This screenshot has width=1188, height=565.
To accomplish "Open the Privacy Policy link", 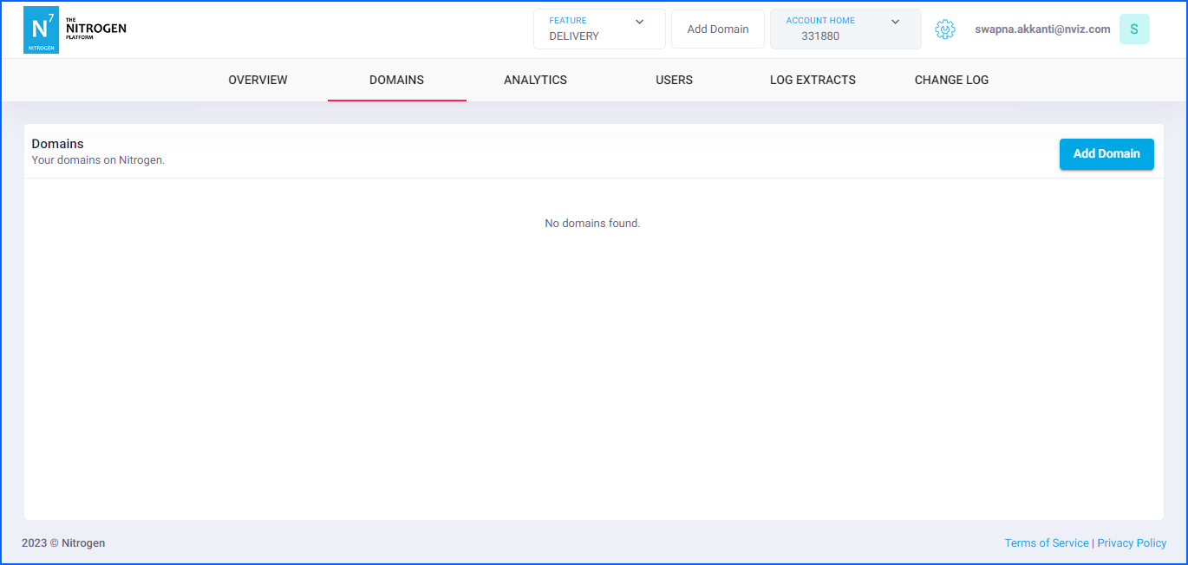I will click(1132, 543).
